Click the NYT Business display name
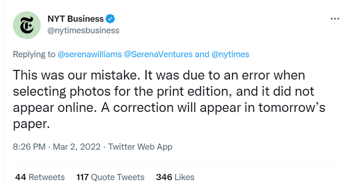Screen dimensions: 345x187 point(75,19)
